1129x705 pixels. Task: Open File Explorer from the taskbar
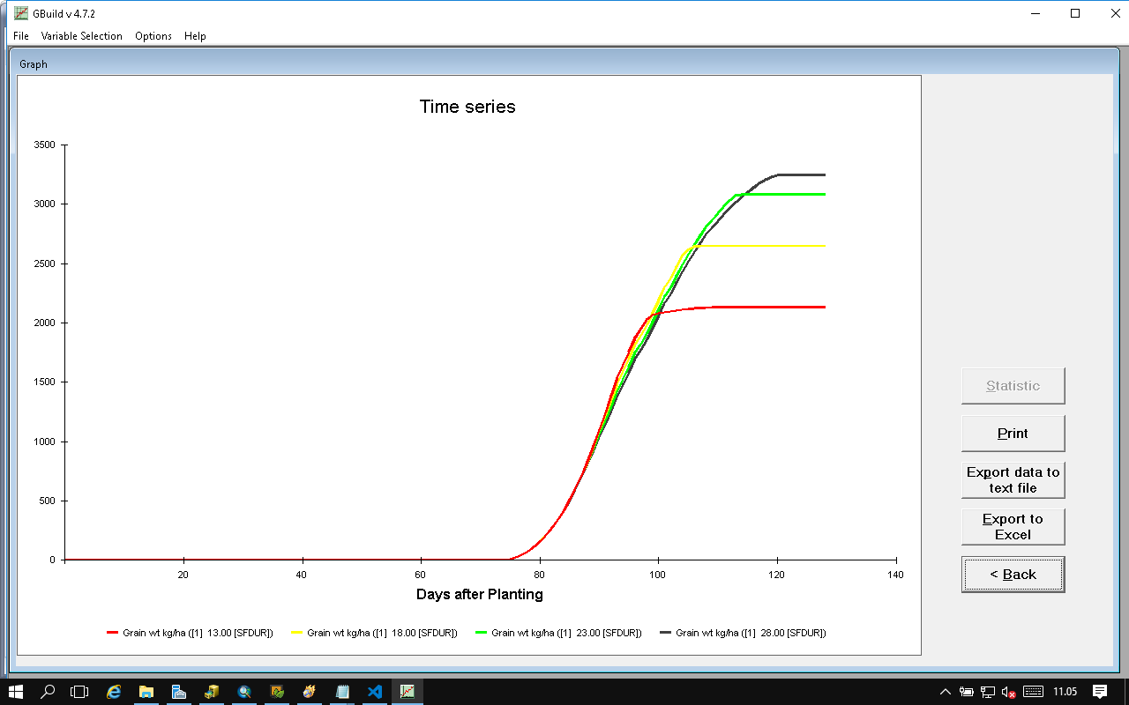click(x=146, y=692)
